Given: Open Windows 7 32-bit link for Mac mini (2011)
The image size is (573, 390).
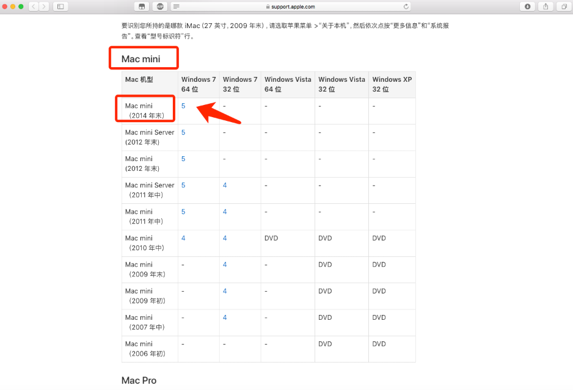Looking at the screenshot, I should [224, 211].
